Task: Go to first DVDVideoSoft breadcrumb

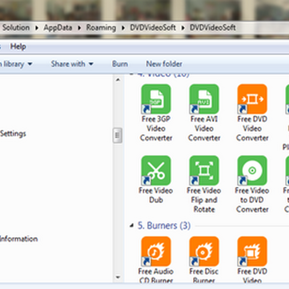Action: coord(153,28)
